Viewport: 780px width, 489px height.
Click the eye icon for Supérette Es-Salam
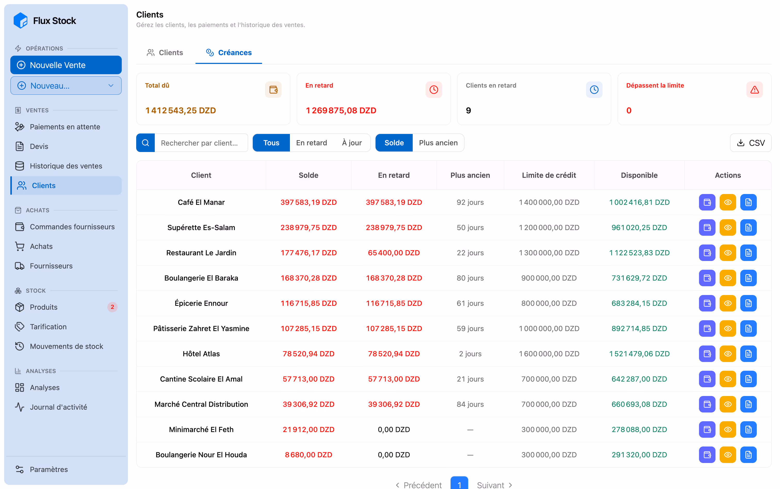pos(728,227)
